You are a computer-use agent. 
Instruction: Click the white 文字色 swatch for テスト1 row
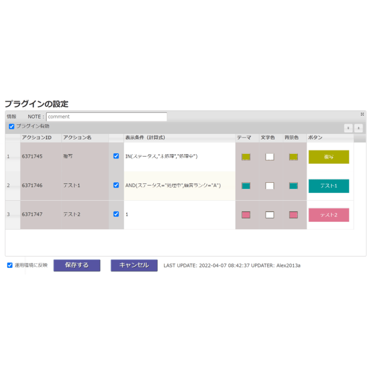coord(270,186)
